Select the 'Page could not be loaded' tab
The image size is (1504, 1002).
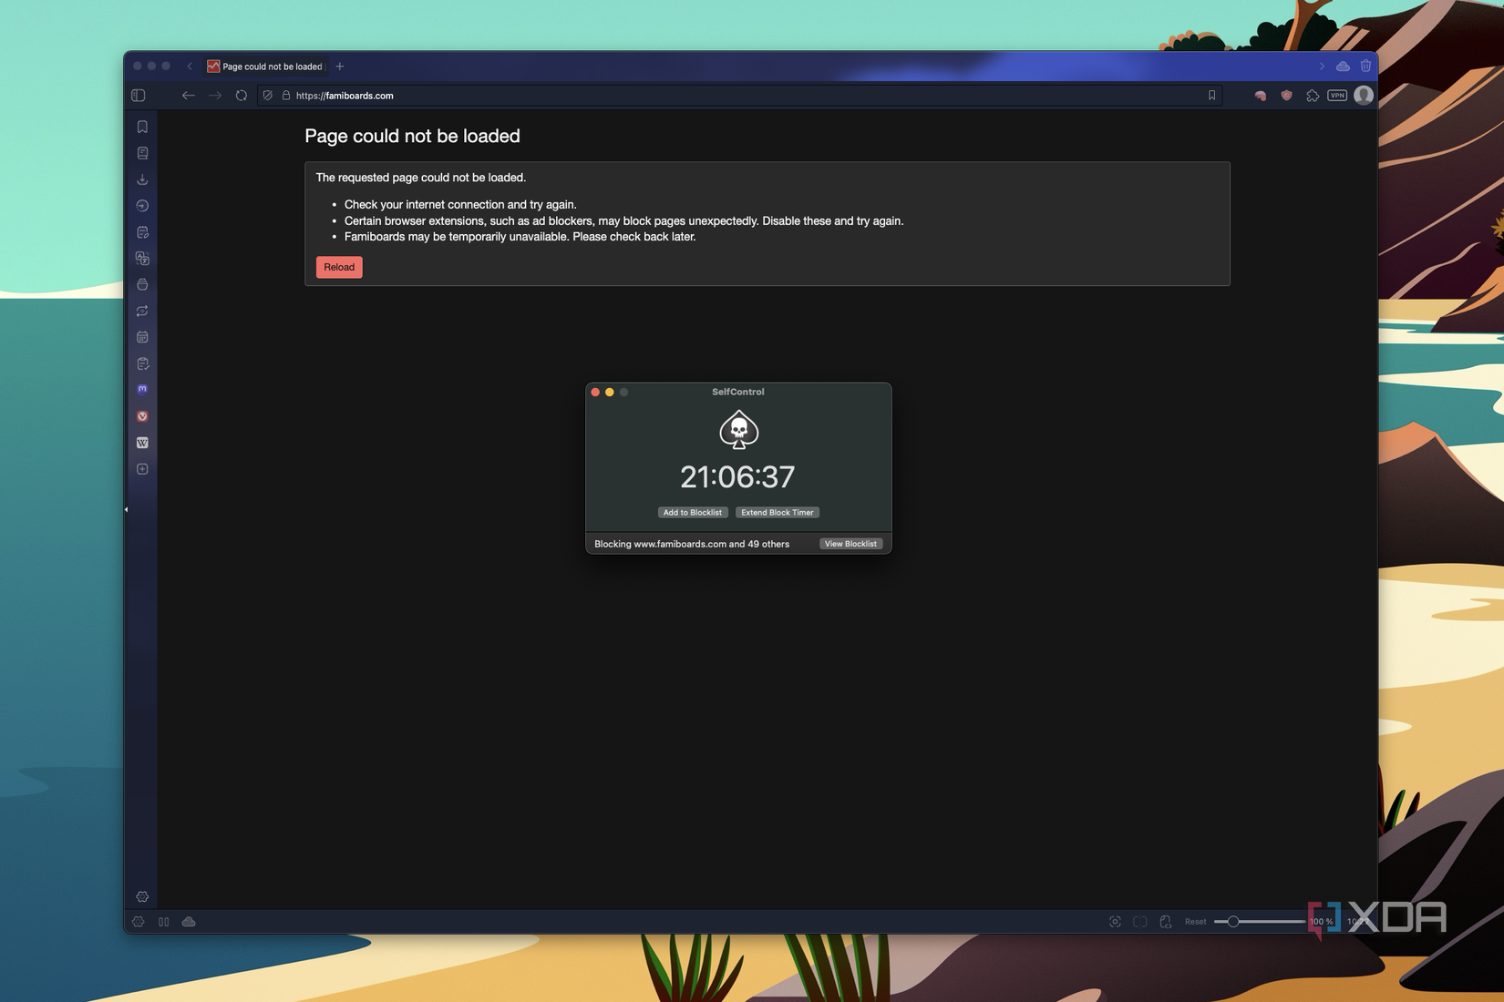click(x=266, y=66)
